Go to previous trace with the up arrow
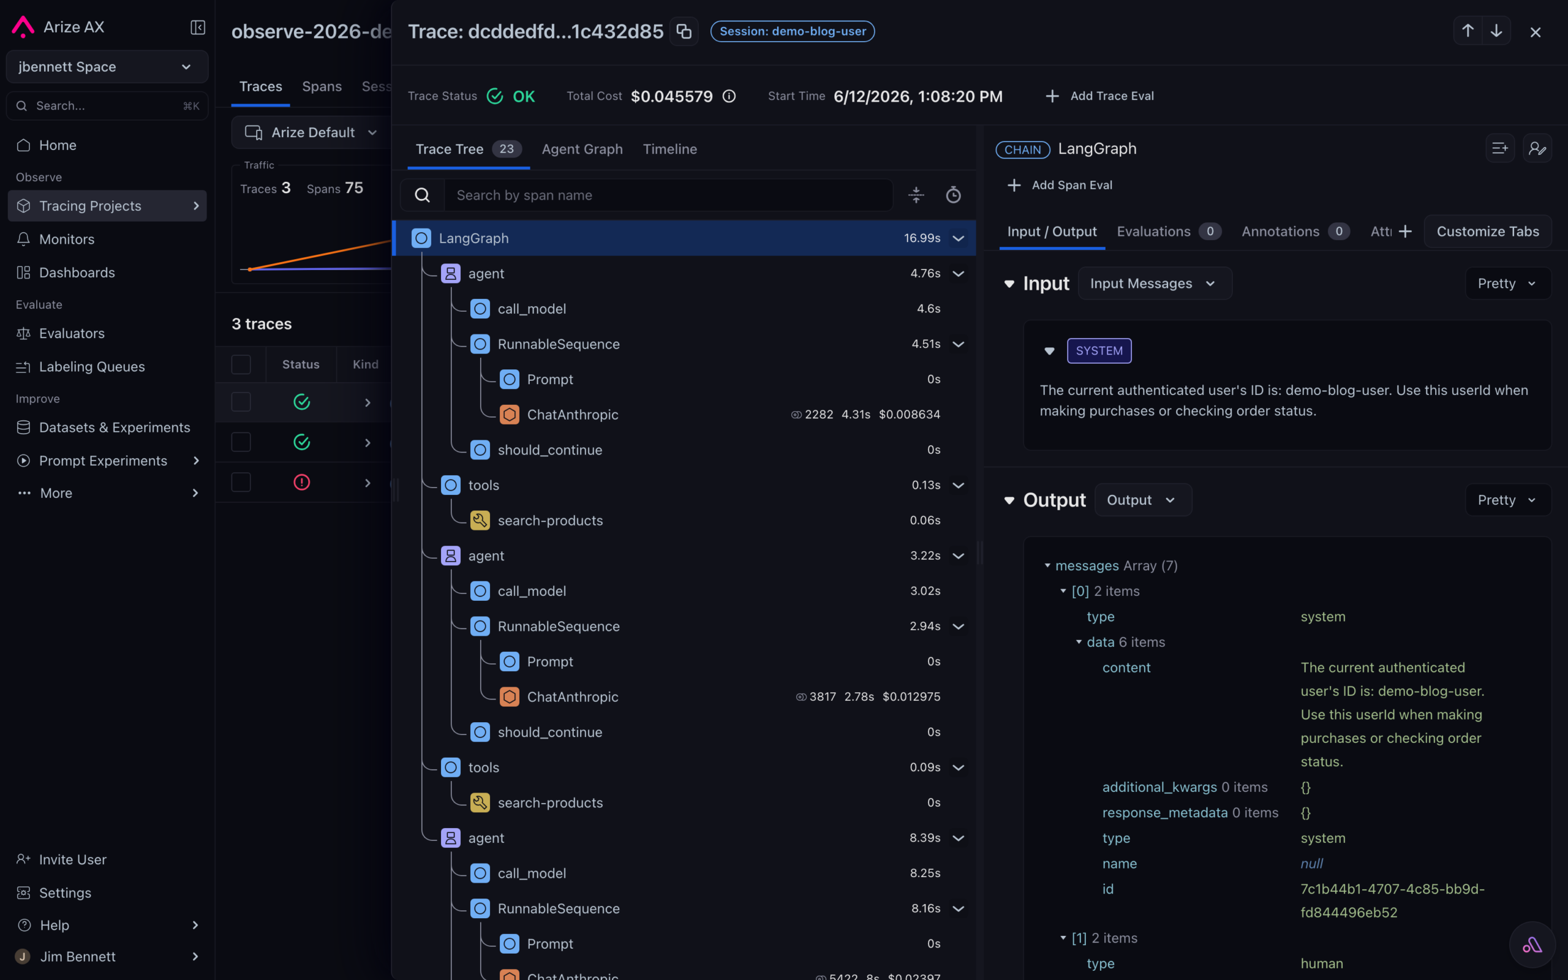This screenshot has height=980, width=1568. 1468,31
